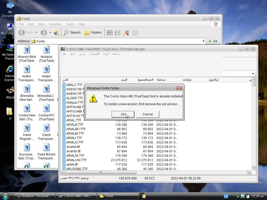Select ARIALI.TTF file row

120,138
